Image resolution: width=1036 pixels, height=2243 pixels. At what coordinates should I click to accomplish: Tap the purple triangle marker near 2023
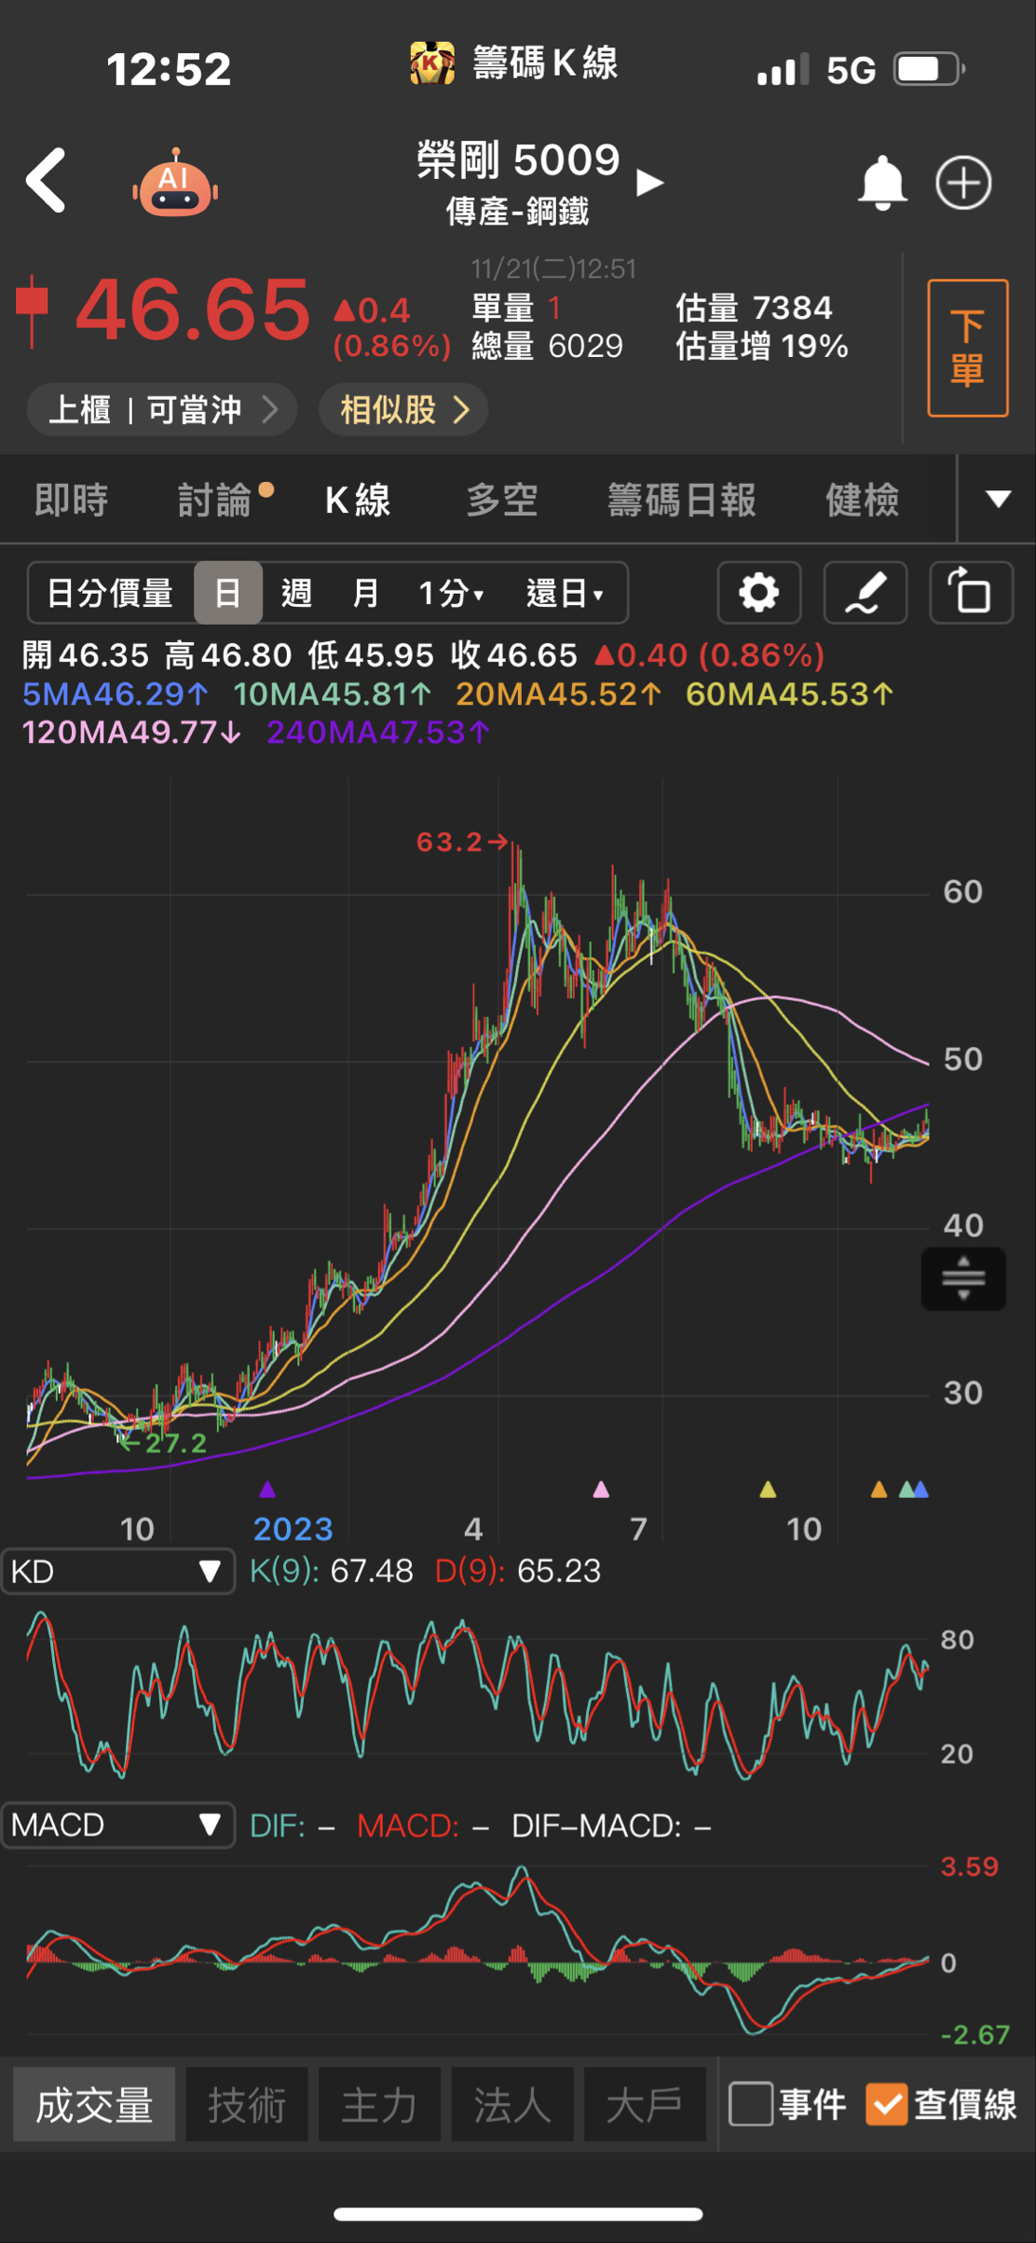[267, 1489]
